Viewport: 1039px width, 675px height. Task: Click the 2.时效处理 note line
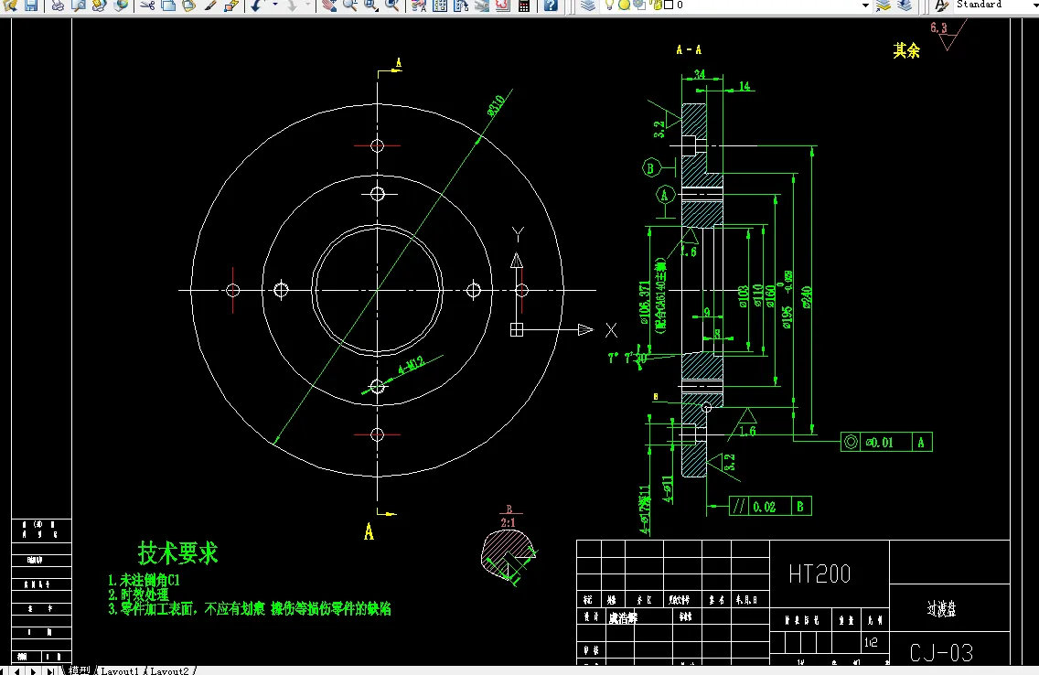pyautogui.click(x=138, y=595)
